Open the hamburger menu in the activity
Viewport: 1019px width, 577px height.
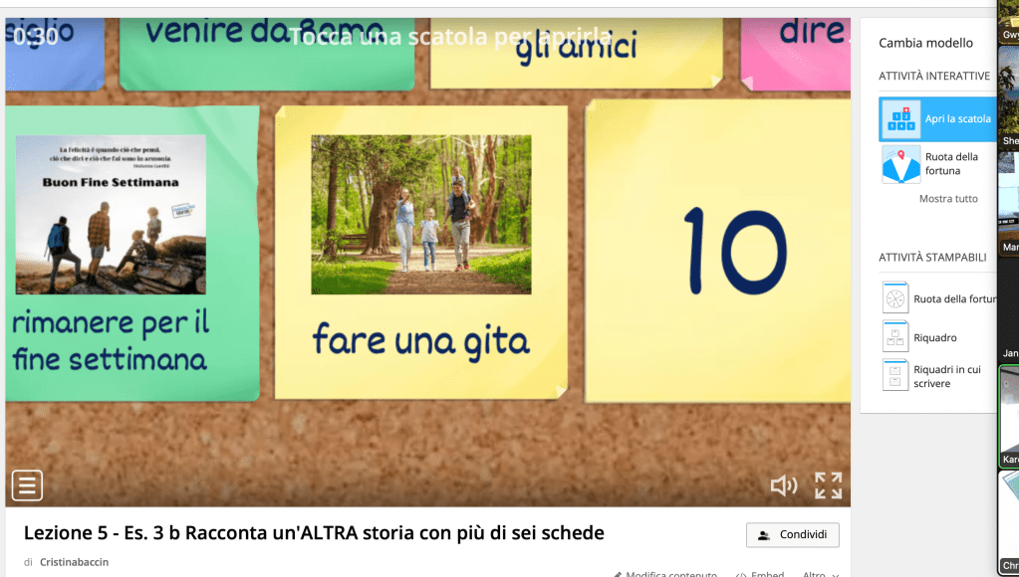(x=27, y=485)
